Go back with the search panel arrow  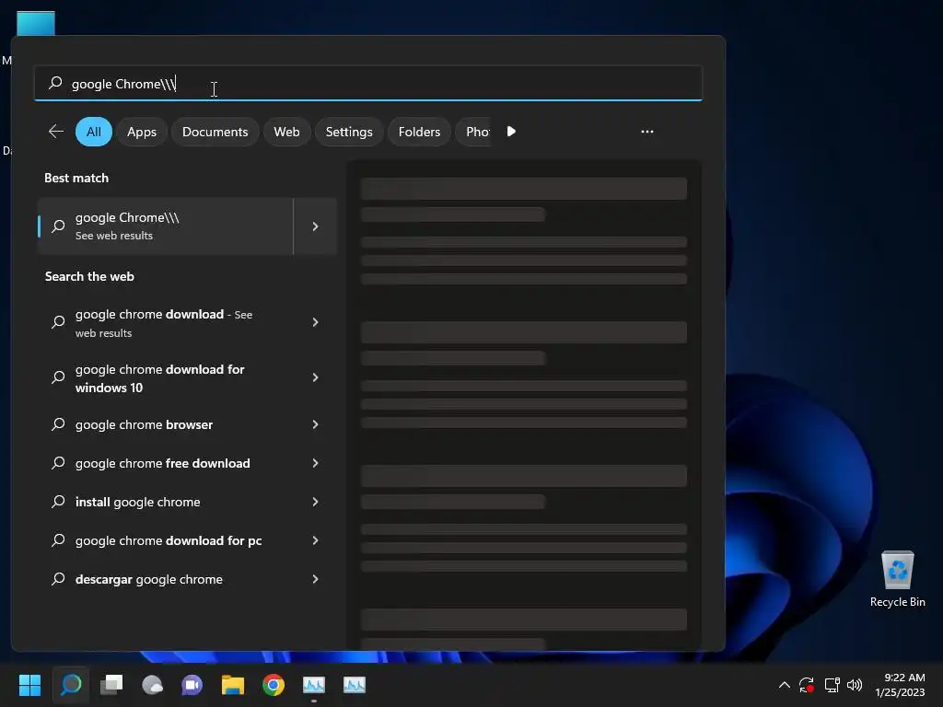56,132
